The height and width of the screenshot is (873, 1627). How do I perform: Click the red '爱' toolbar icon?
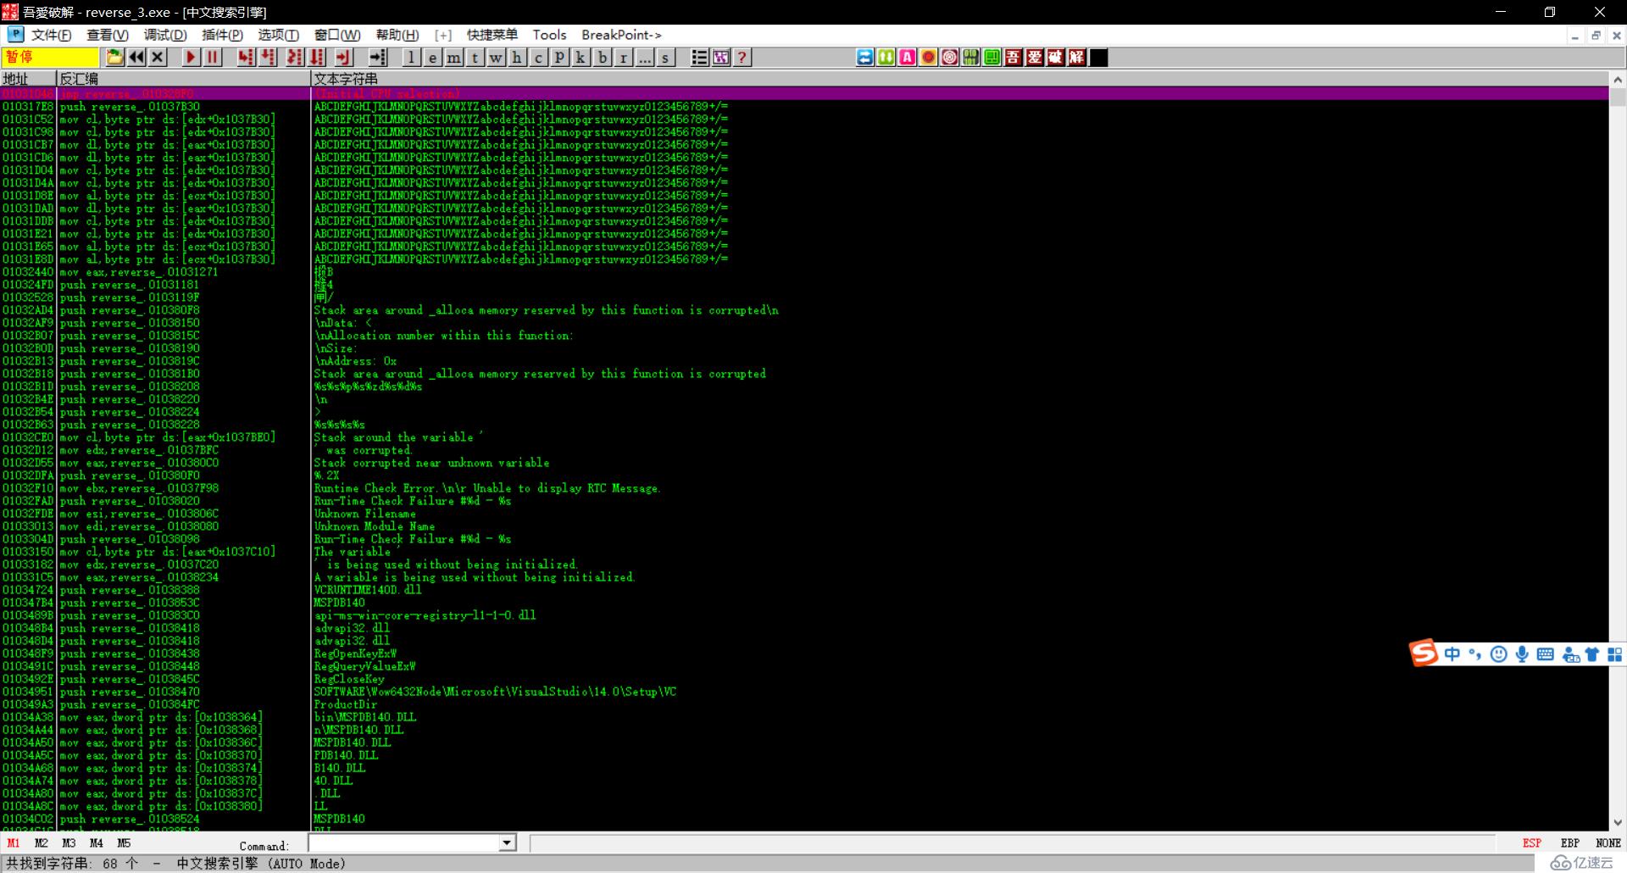(1035, 57)
